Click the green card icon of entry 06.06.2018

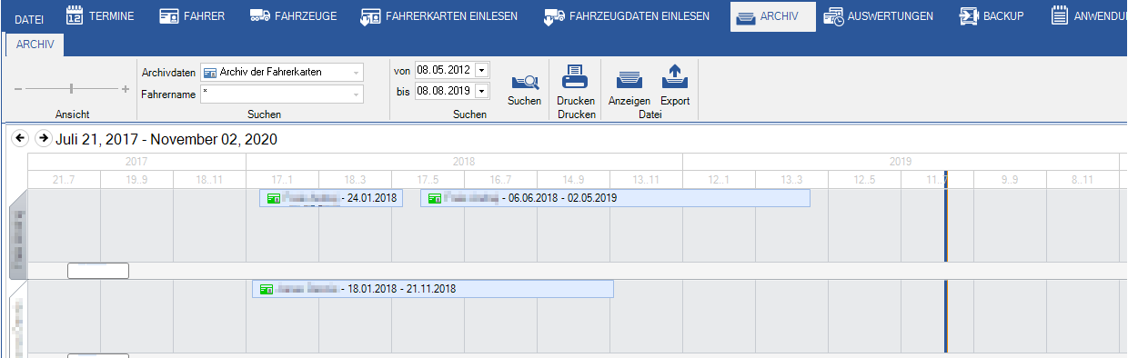point(435,198)
